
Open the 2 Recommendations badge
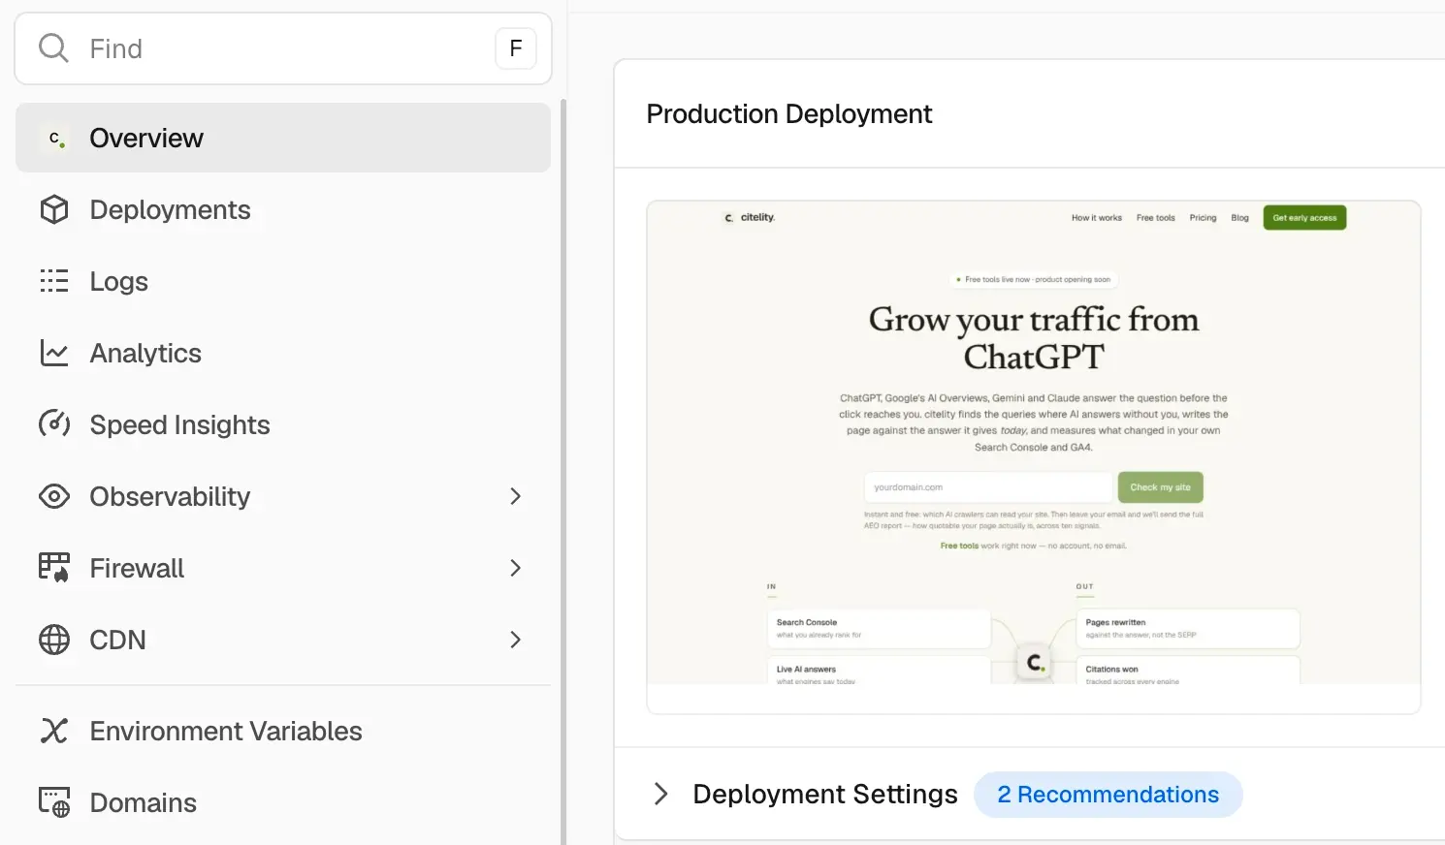1108,795
